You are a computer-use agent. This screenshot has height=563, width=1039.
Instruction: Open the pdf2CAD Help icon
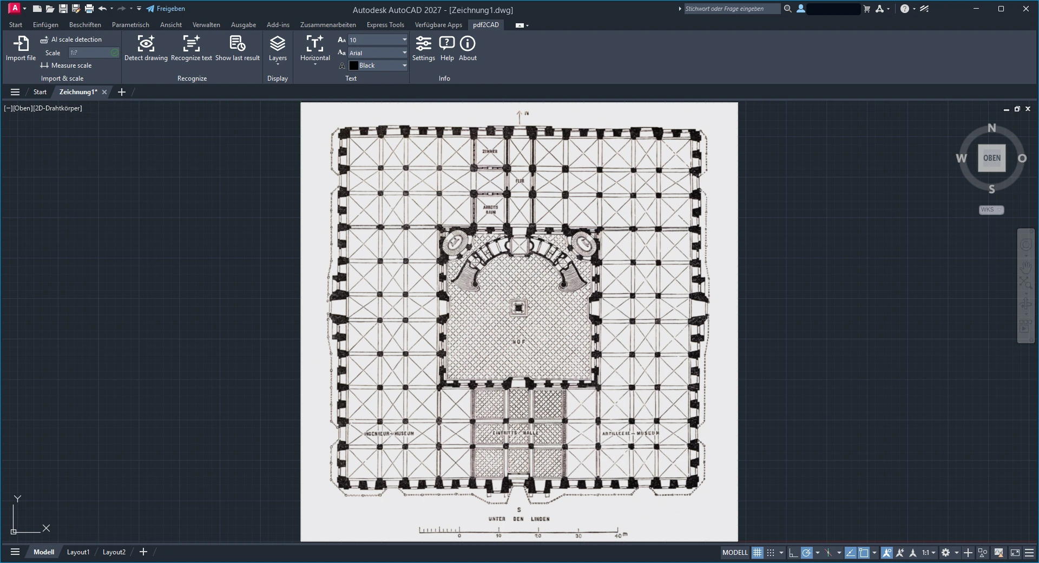[447, 44]
